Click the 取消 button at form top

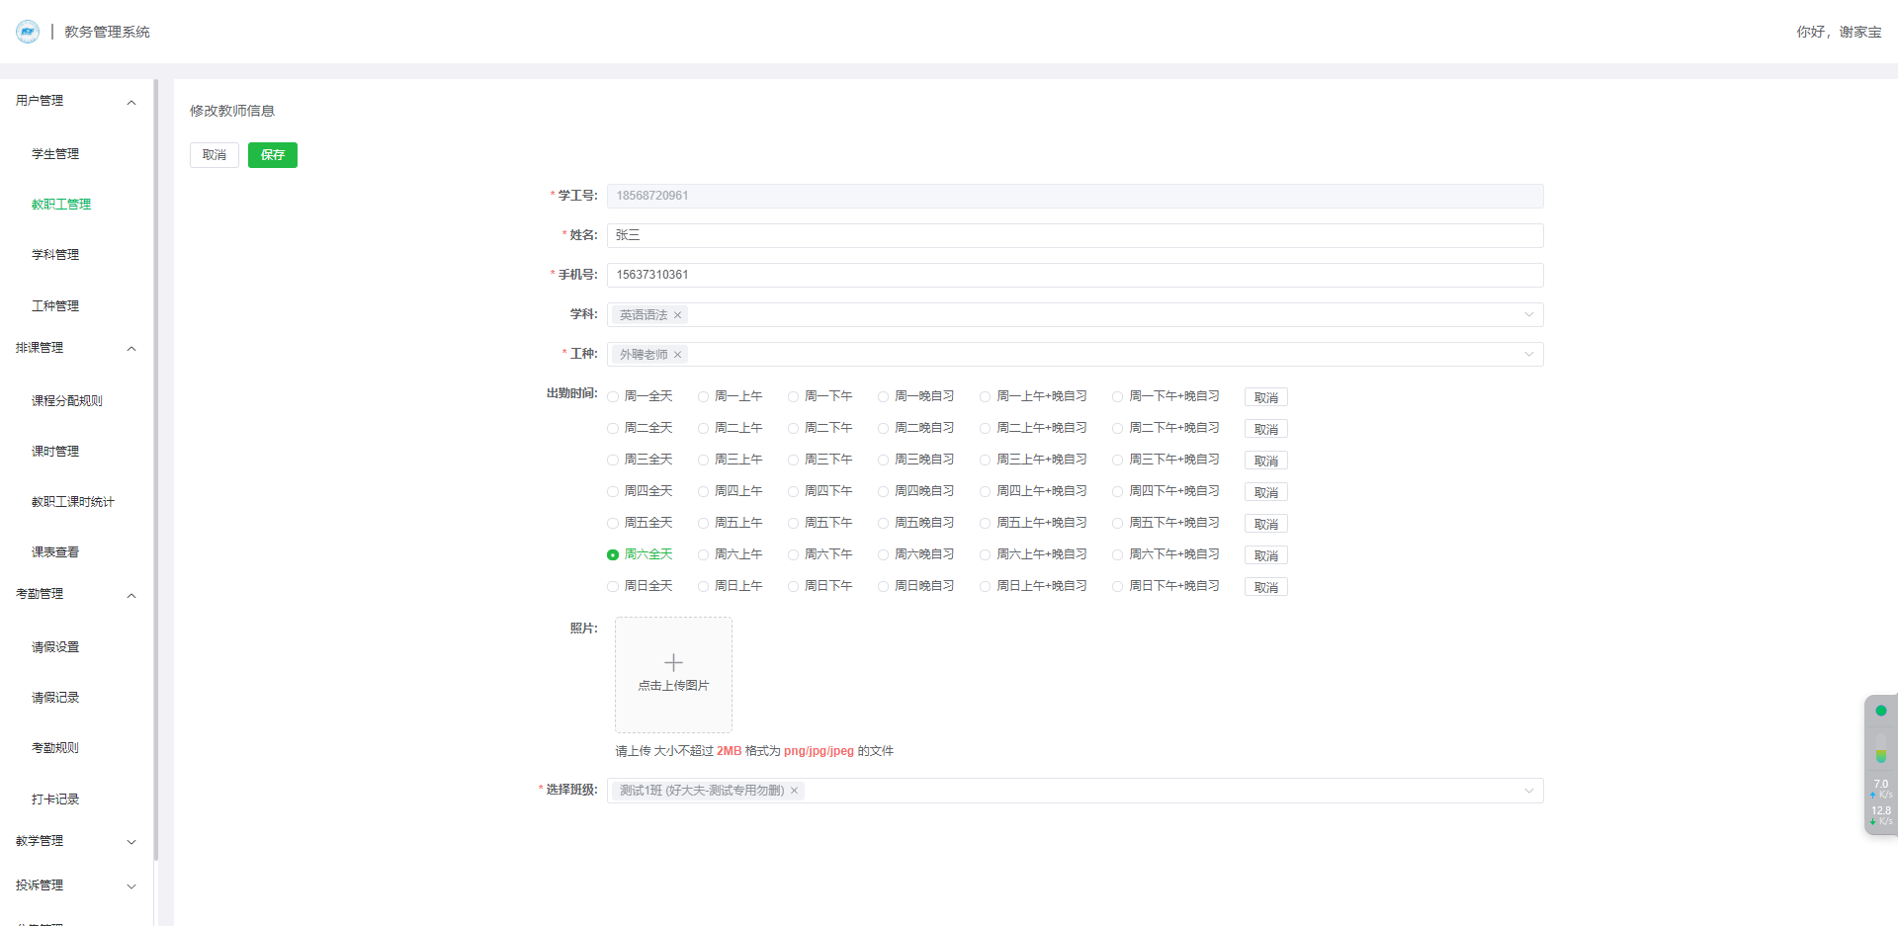point(215,155)
